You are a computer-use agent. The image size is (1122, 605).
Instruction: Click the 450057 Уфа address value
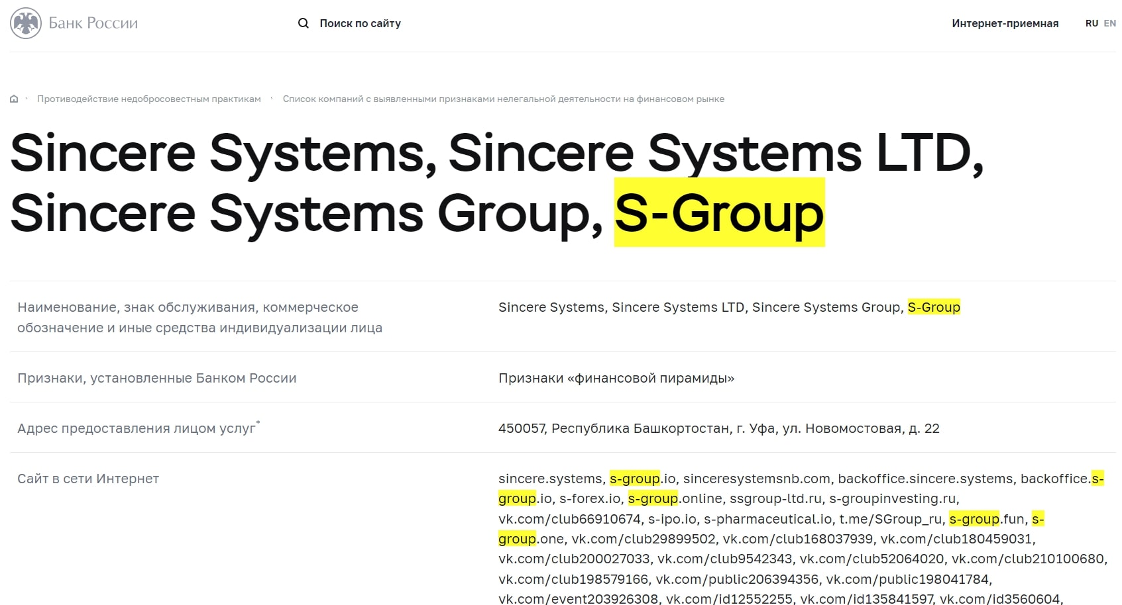pyautogui.click(x=719, y=428)
